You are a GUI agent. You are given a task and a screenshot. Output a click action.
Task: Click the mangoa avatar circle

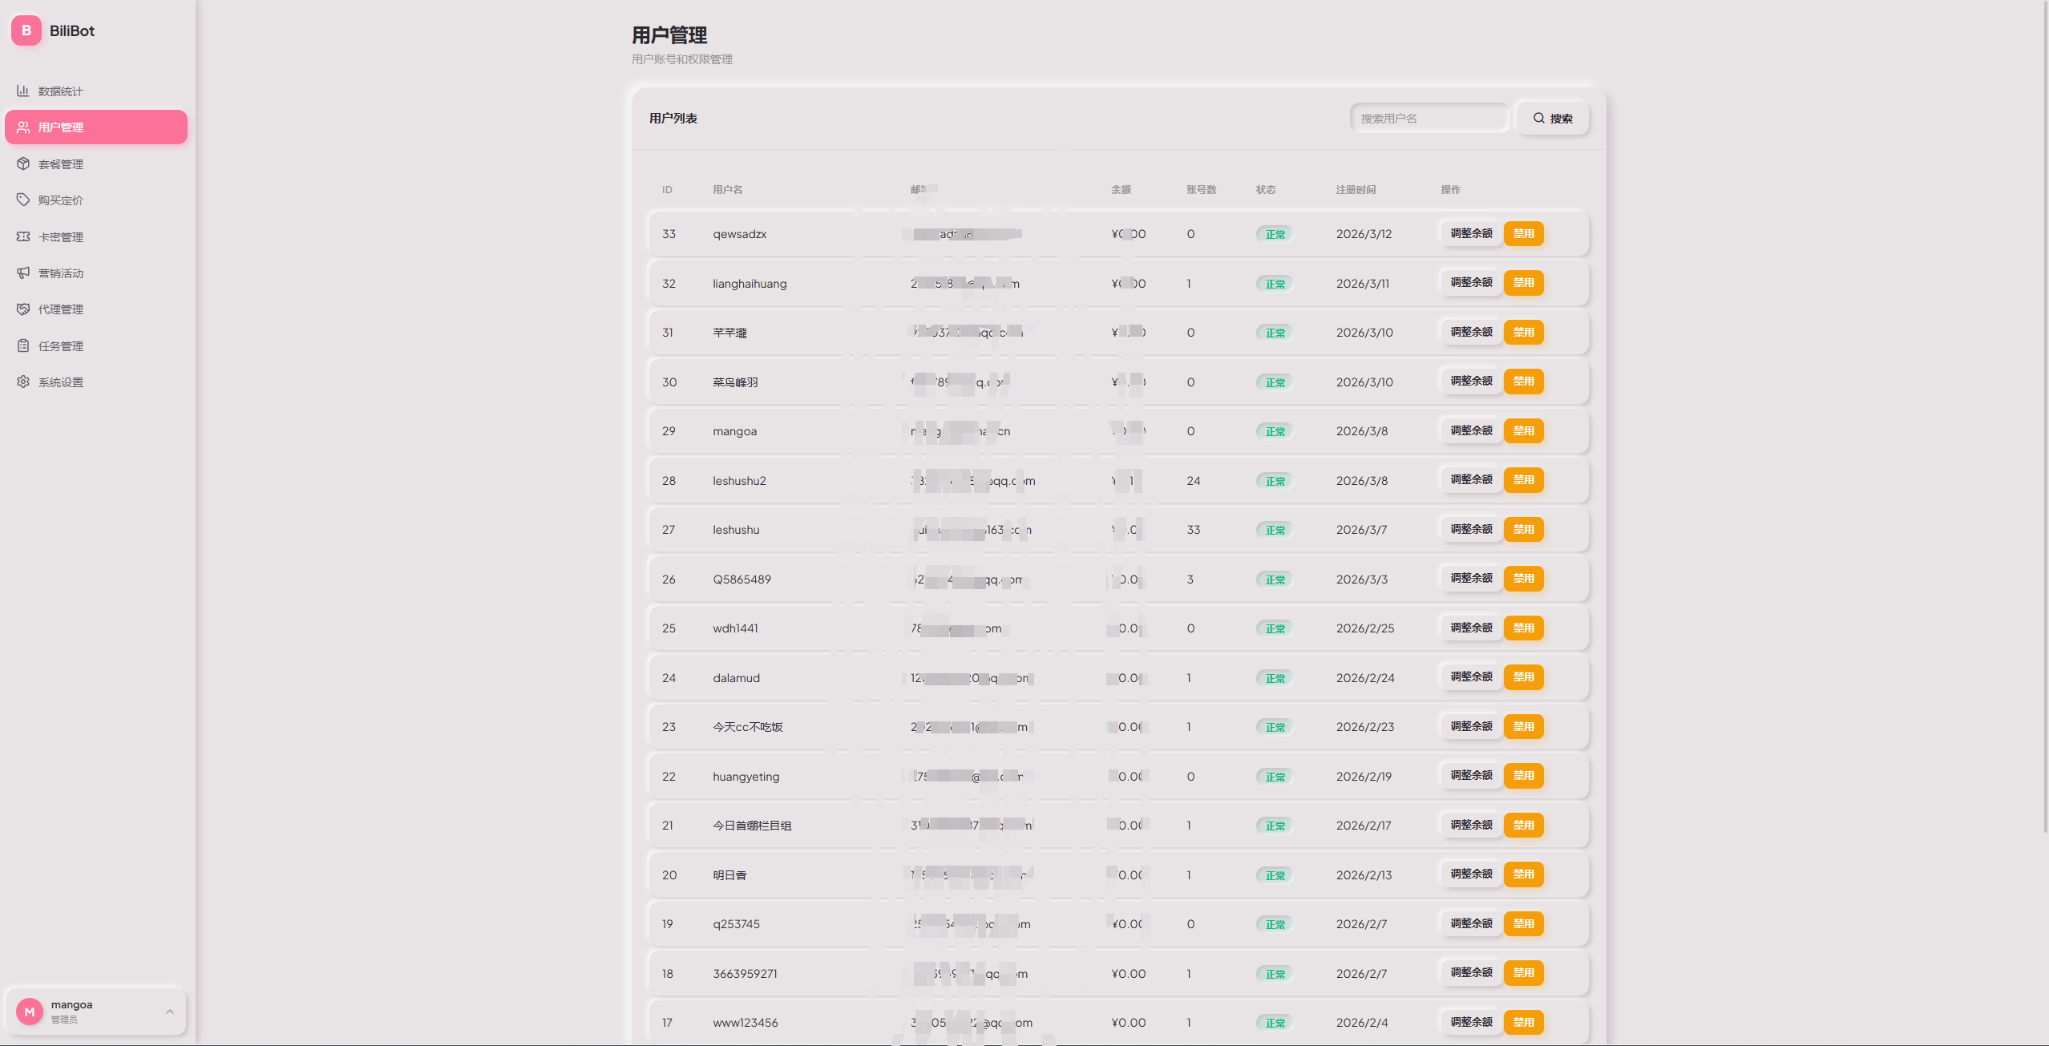[30, 1012]
